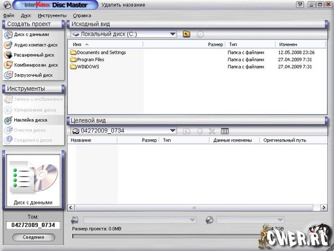Click the target view folder-up icon
This screenshot has height=251, width=334.
coord(186,131)
